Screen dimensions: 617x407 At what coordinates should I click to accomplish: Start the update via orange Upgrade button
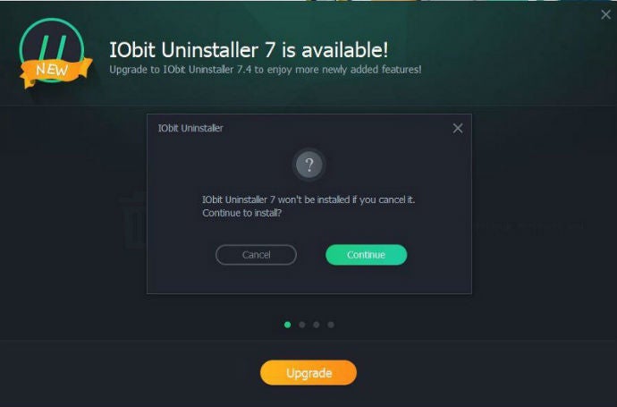point(308,372)
